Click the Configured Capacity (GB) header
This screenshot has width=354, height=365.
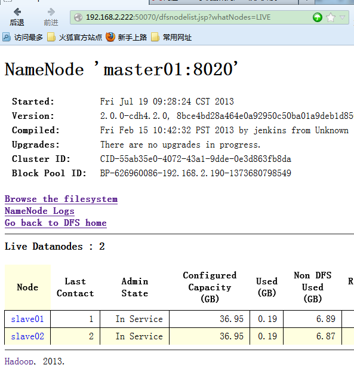coord(210,287)
